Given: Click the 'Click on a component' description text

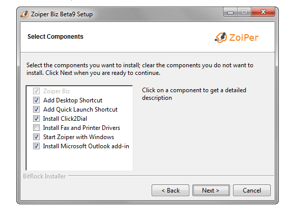Looking at the screenshot, I should [x=194, y=94].
